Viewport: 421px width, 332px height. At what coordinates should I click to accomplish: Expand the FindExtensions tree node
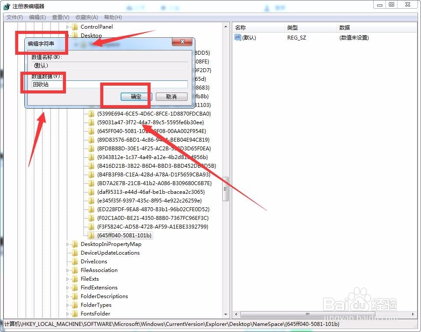[x=68, y=288]
